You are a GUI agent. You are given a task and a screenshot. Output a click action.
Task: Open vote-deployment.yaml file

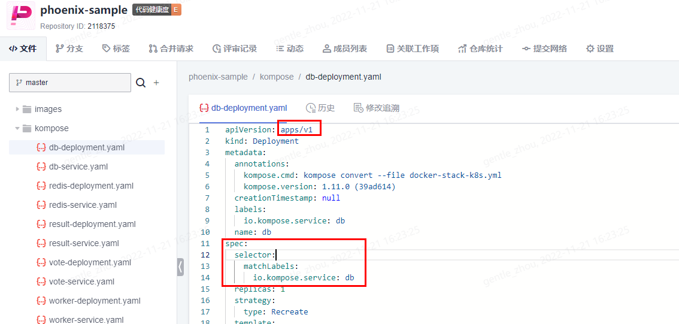90,262
